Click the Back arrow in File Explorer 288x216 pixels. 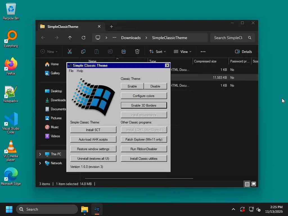pos(43,38)
